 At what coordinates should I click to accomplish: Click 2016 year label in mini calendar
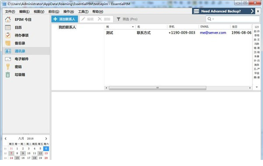pyautogui.click(x=30, y=138)
